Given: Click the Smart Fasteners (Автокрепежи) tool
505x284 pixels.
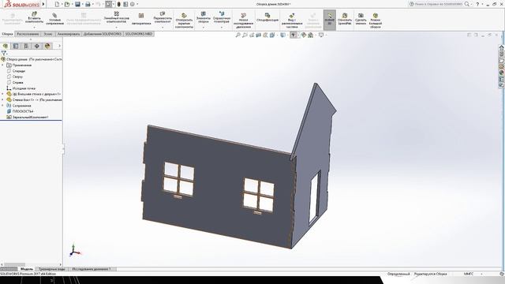Looking at the screenshot, I should click(x=141, y=19).
